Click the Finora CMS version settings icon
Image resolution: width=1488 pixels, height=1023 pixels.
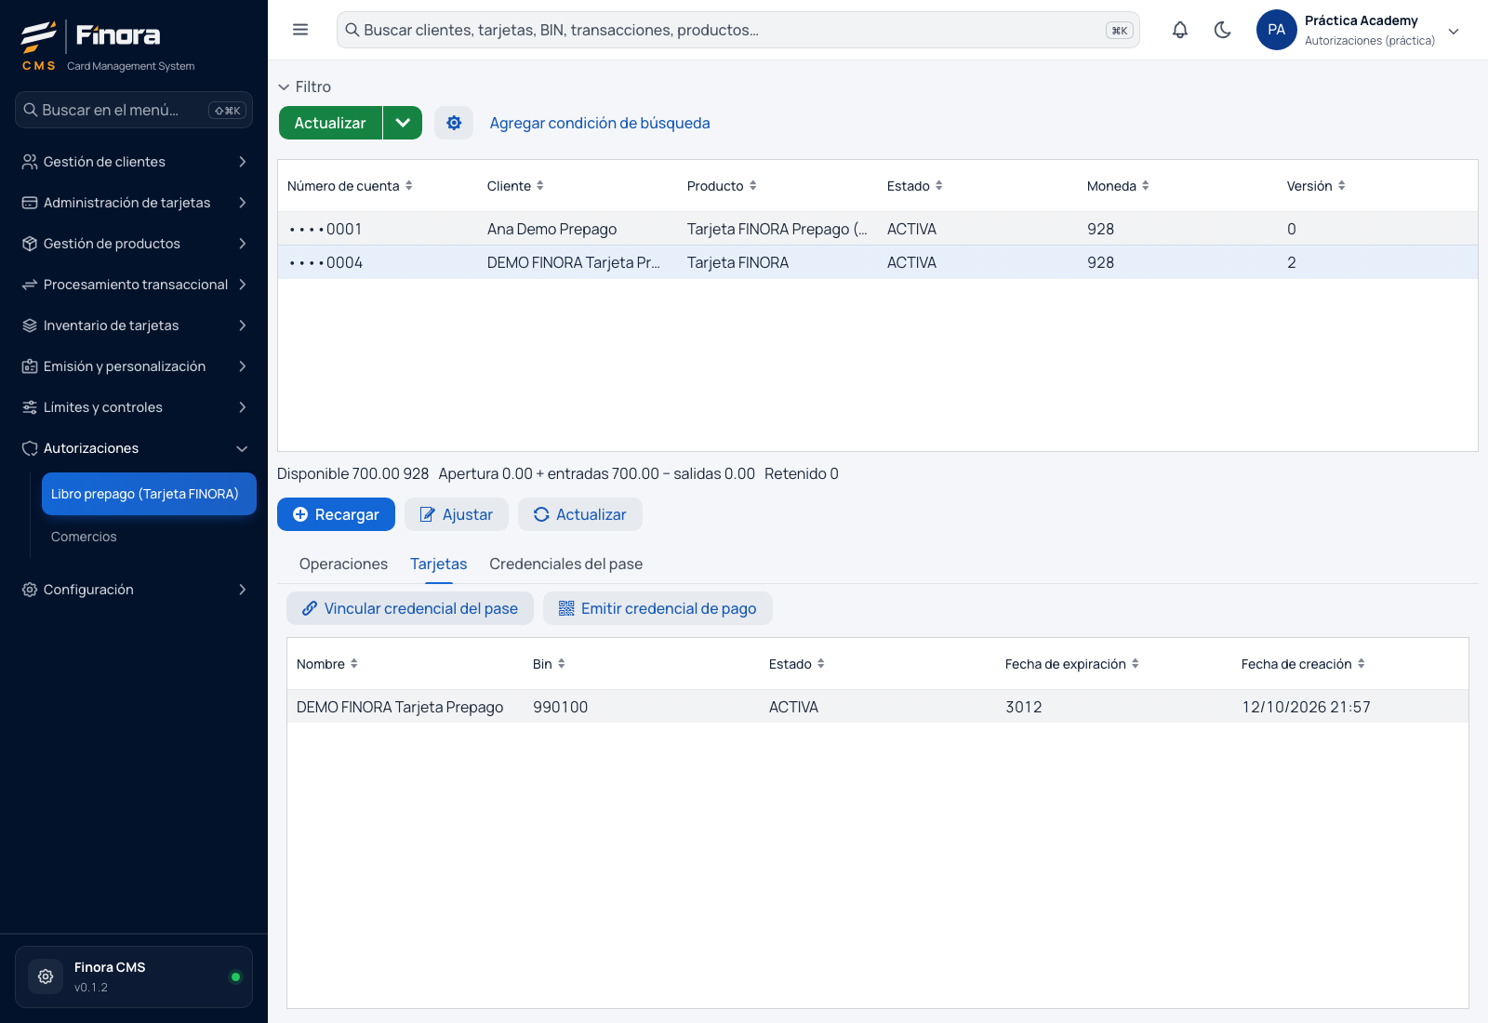click(46, 976)
